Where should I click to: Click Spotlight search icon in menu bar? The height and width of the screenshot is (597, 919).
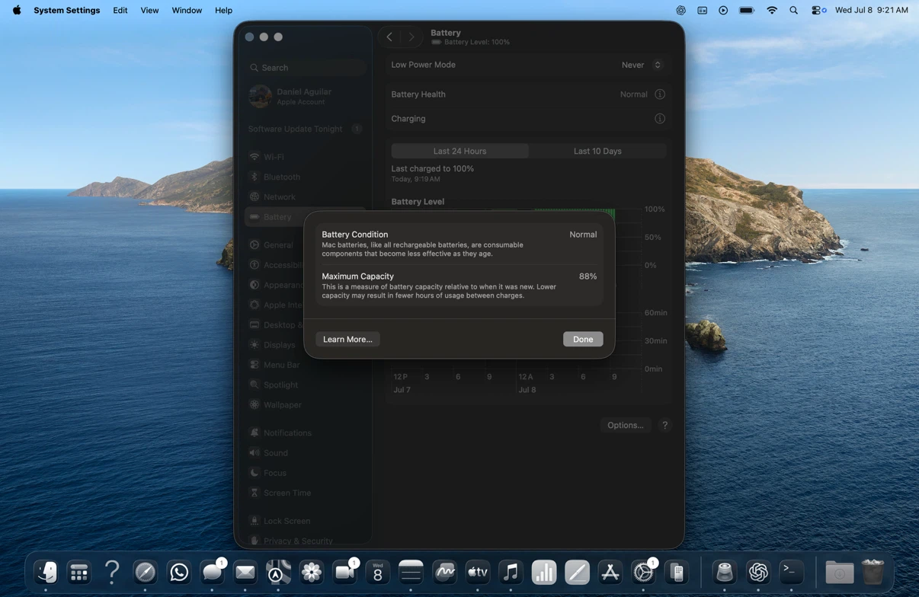(x=794, y=11)
